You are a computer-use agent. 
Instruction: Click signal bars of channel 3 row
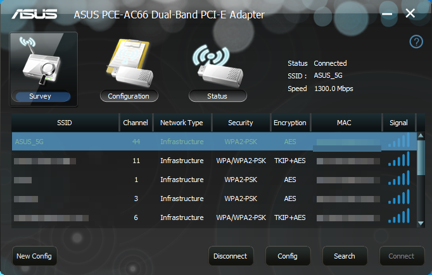[x=399, y=197]
